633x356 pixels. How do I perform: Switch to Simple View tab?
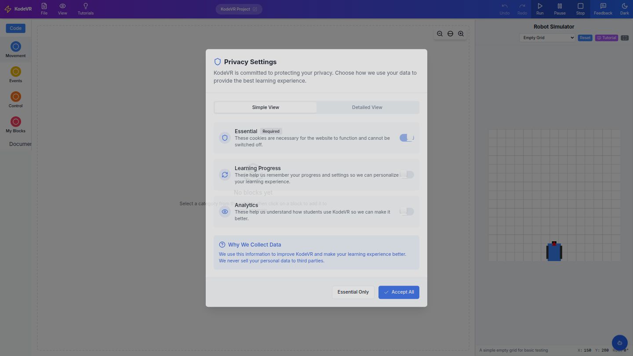pos(266,107)
